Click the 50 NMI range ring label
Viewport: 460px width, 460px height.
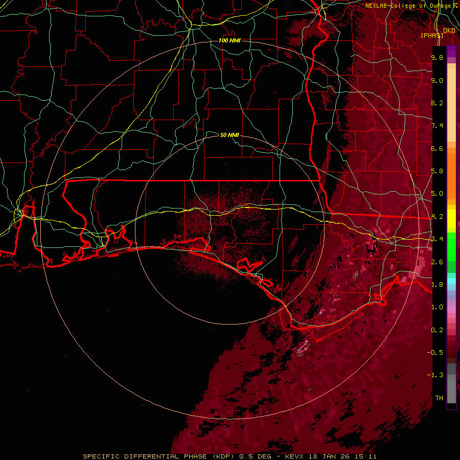(229, 135)
